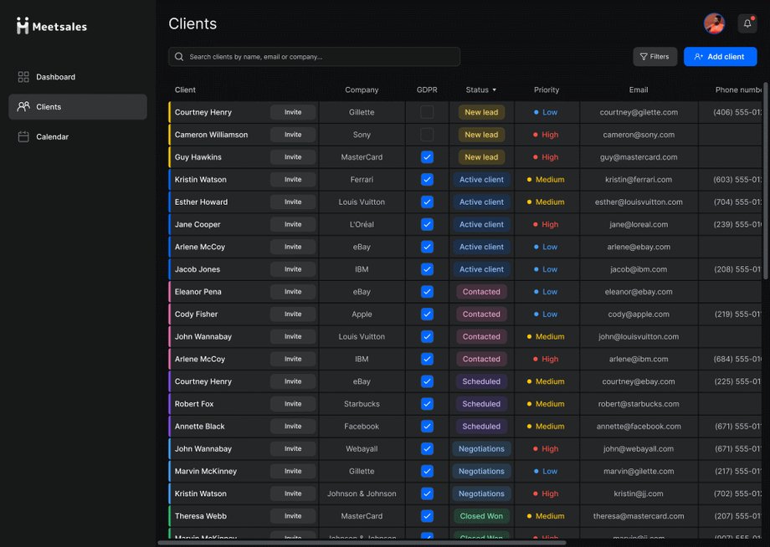Screen dimensions: 770x547
Task: Click the search magnifier icon
Action: pyautogui.click(x=179, y=57)
